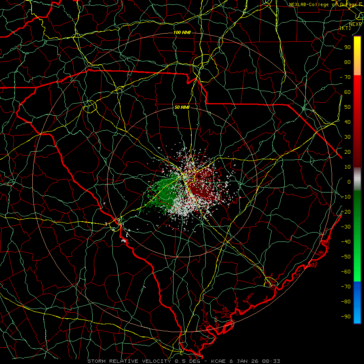The height and width of the screenshot is (364, 364).
Task: Click the -40 label on the velocity scale
Action: [346, 242]
